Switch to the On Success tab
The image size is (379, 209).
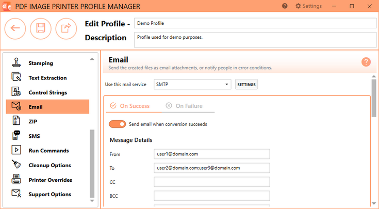click(x=130, y=106)
